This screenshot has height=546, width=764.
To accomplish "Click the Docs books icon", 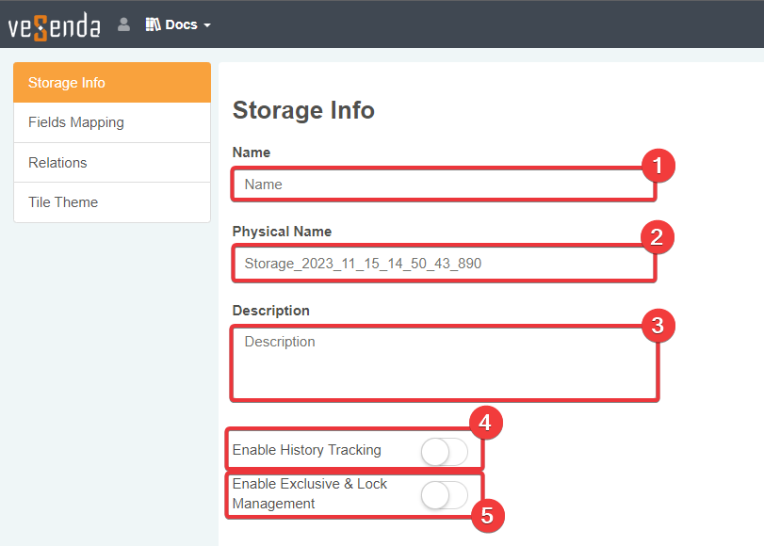I will [153, 24].
